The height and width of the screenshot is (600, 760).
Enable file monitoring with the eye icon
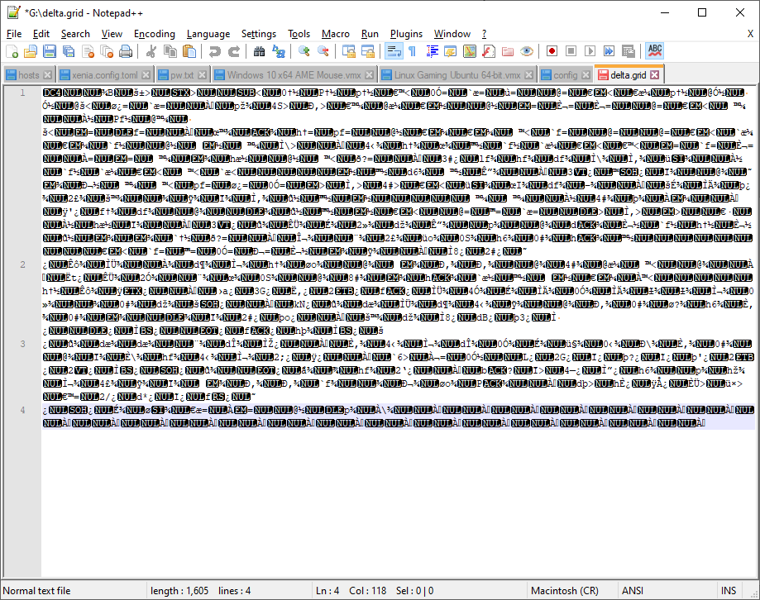(x=528, y=51)
